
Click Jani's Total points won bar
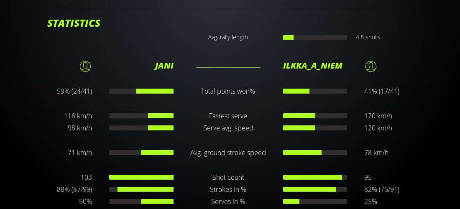tap(141, 91)
